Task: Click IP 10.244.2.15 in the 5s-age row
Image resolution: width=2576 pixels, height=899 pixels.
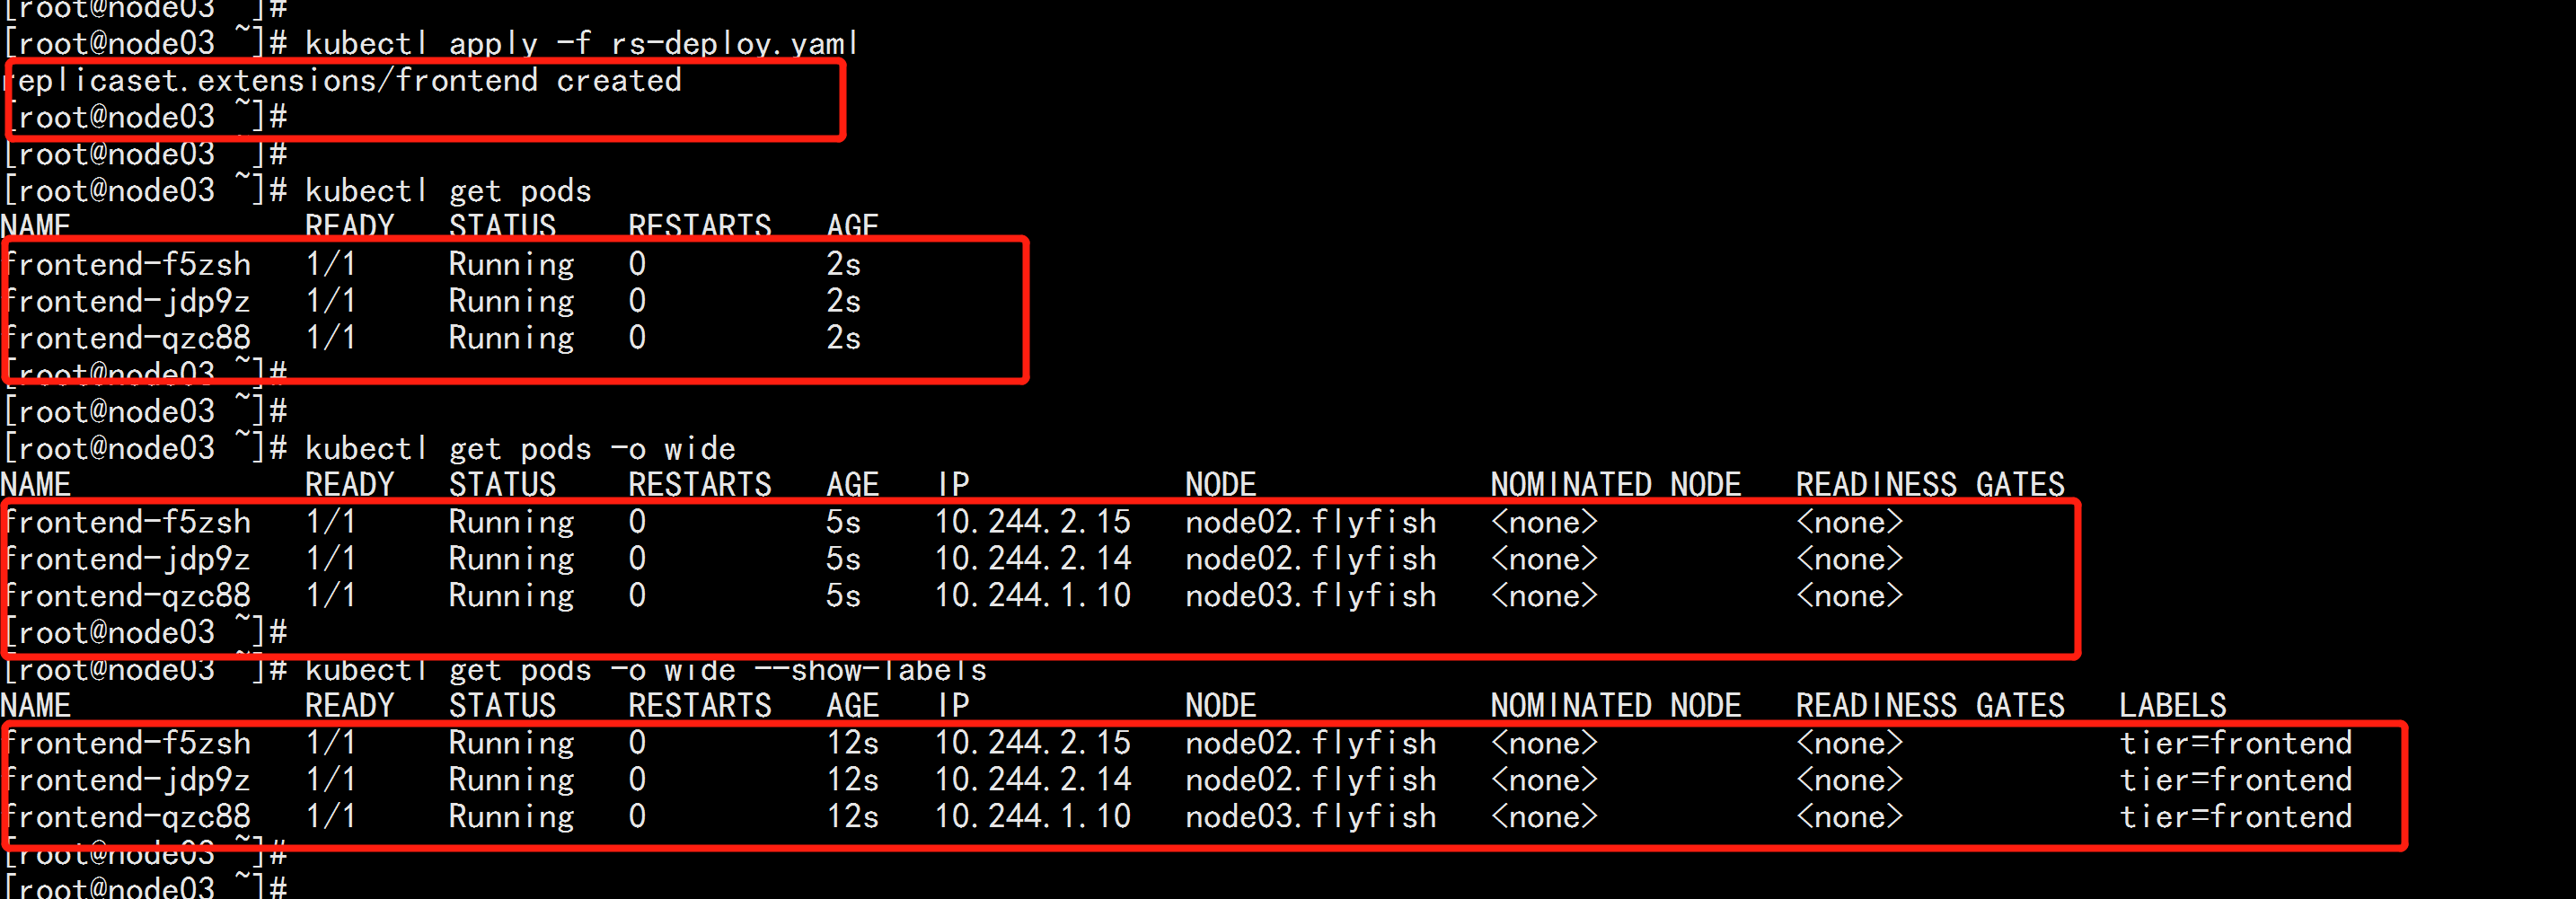Action: pyautogui.click(x=1033, y=523)
